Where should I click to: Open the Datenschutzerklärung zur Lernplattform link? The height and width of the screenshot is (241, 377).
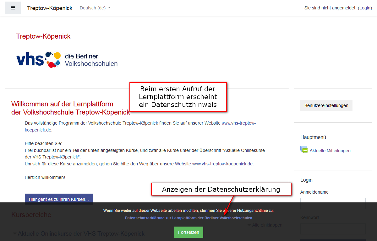(x=188, y=218)
